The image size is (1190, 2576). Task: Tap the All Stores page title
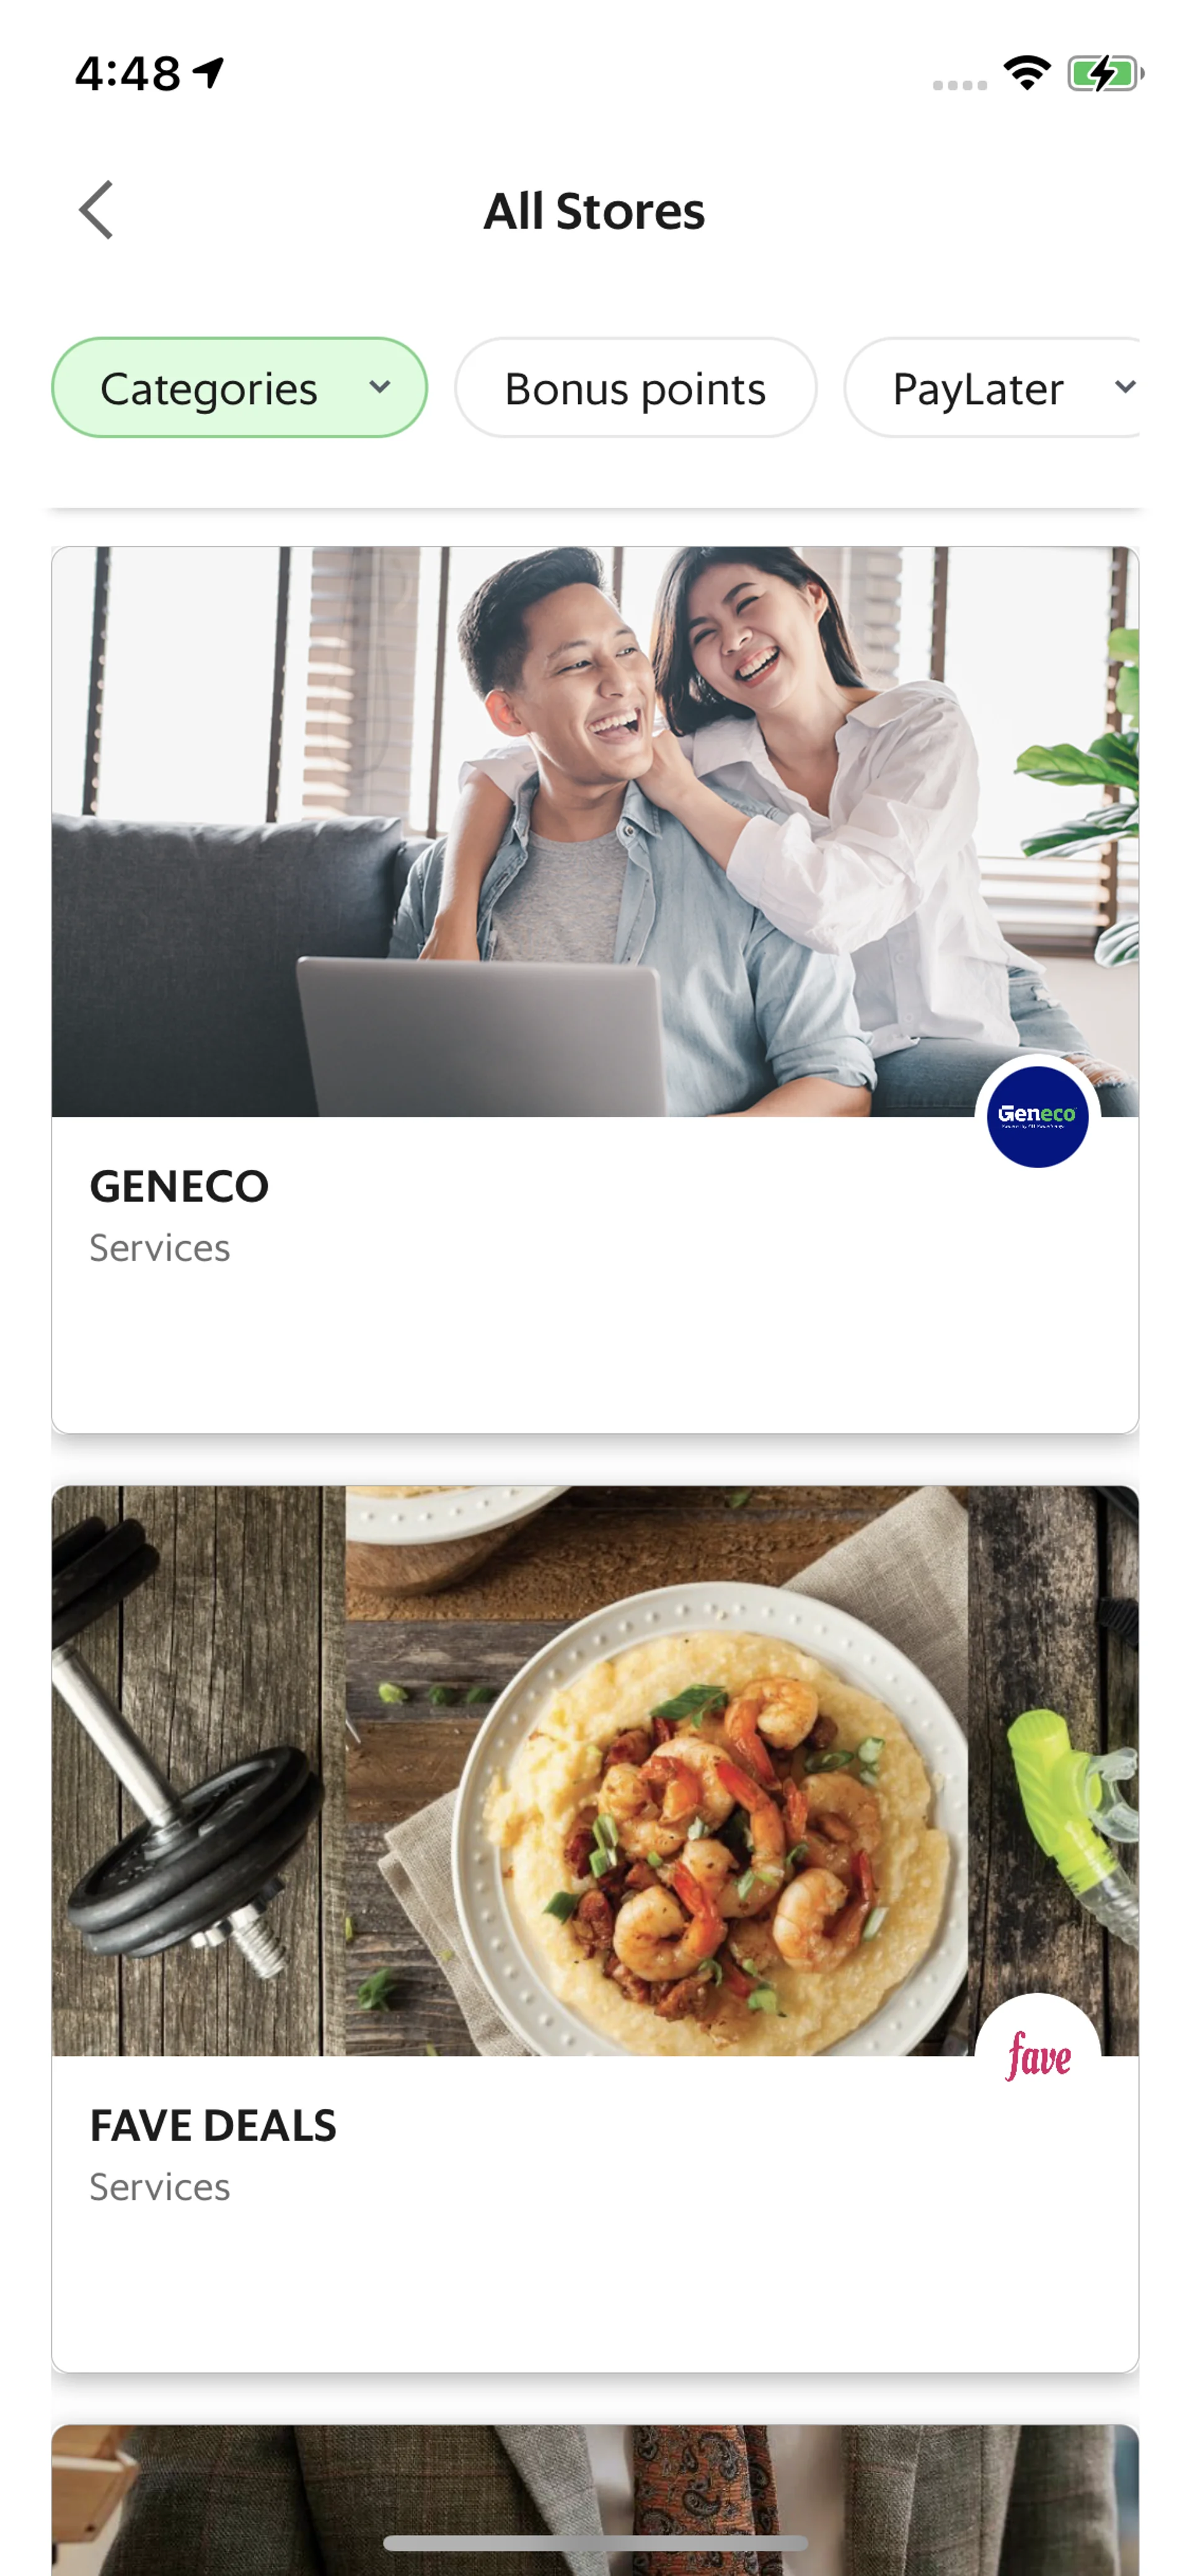pos(595,211)
